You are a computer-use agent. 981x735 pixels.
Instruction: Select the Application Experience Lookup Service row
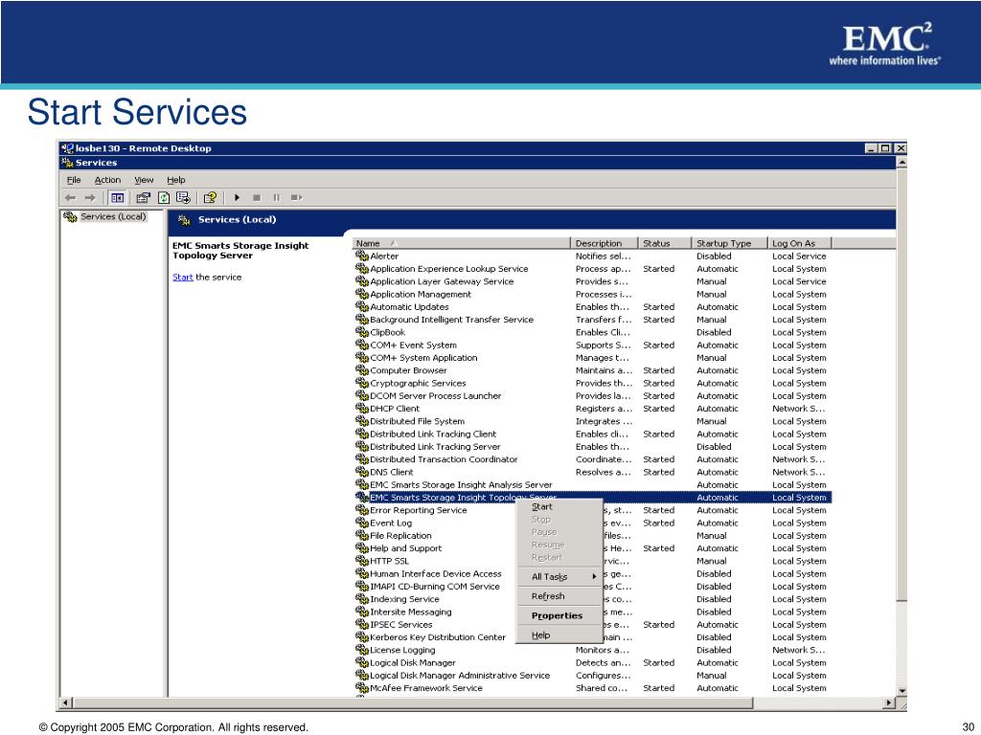coord(592,269)
